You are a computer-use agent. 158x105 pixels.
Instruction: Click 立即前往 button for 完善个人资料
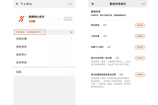point(140,47)
